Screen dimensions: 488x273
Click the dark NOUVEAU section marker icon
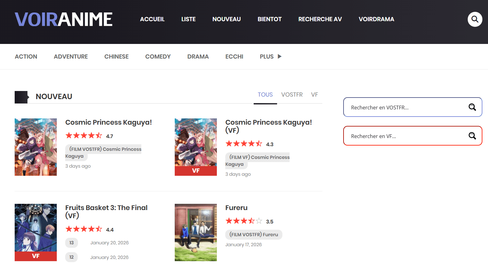(x=21, y=97)
